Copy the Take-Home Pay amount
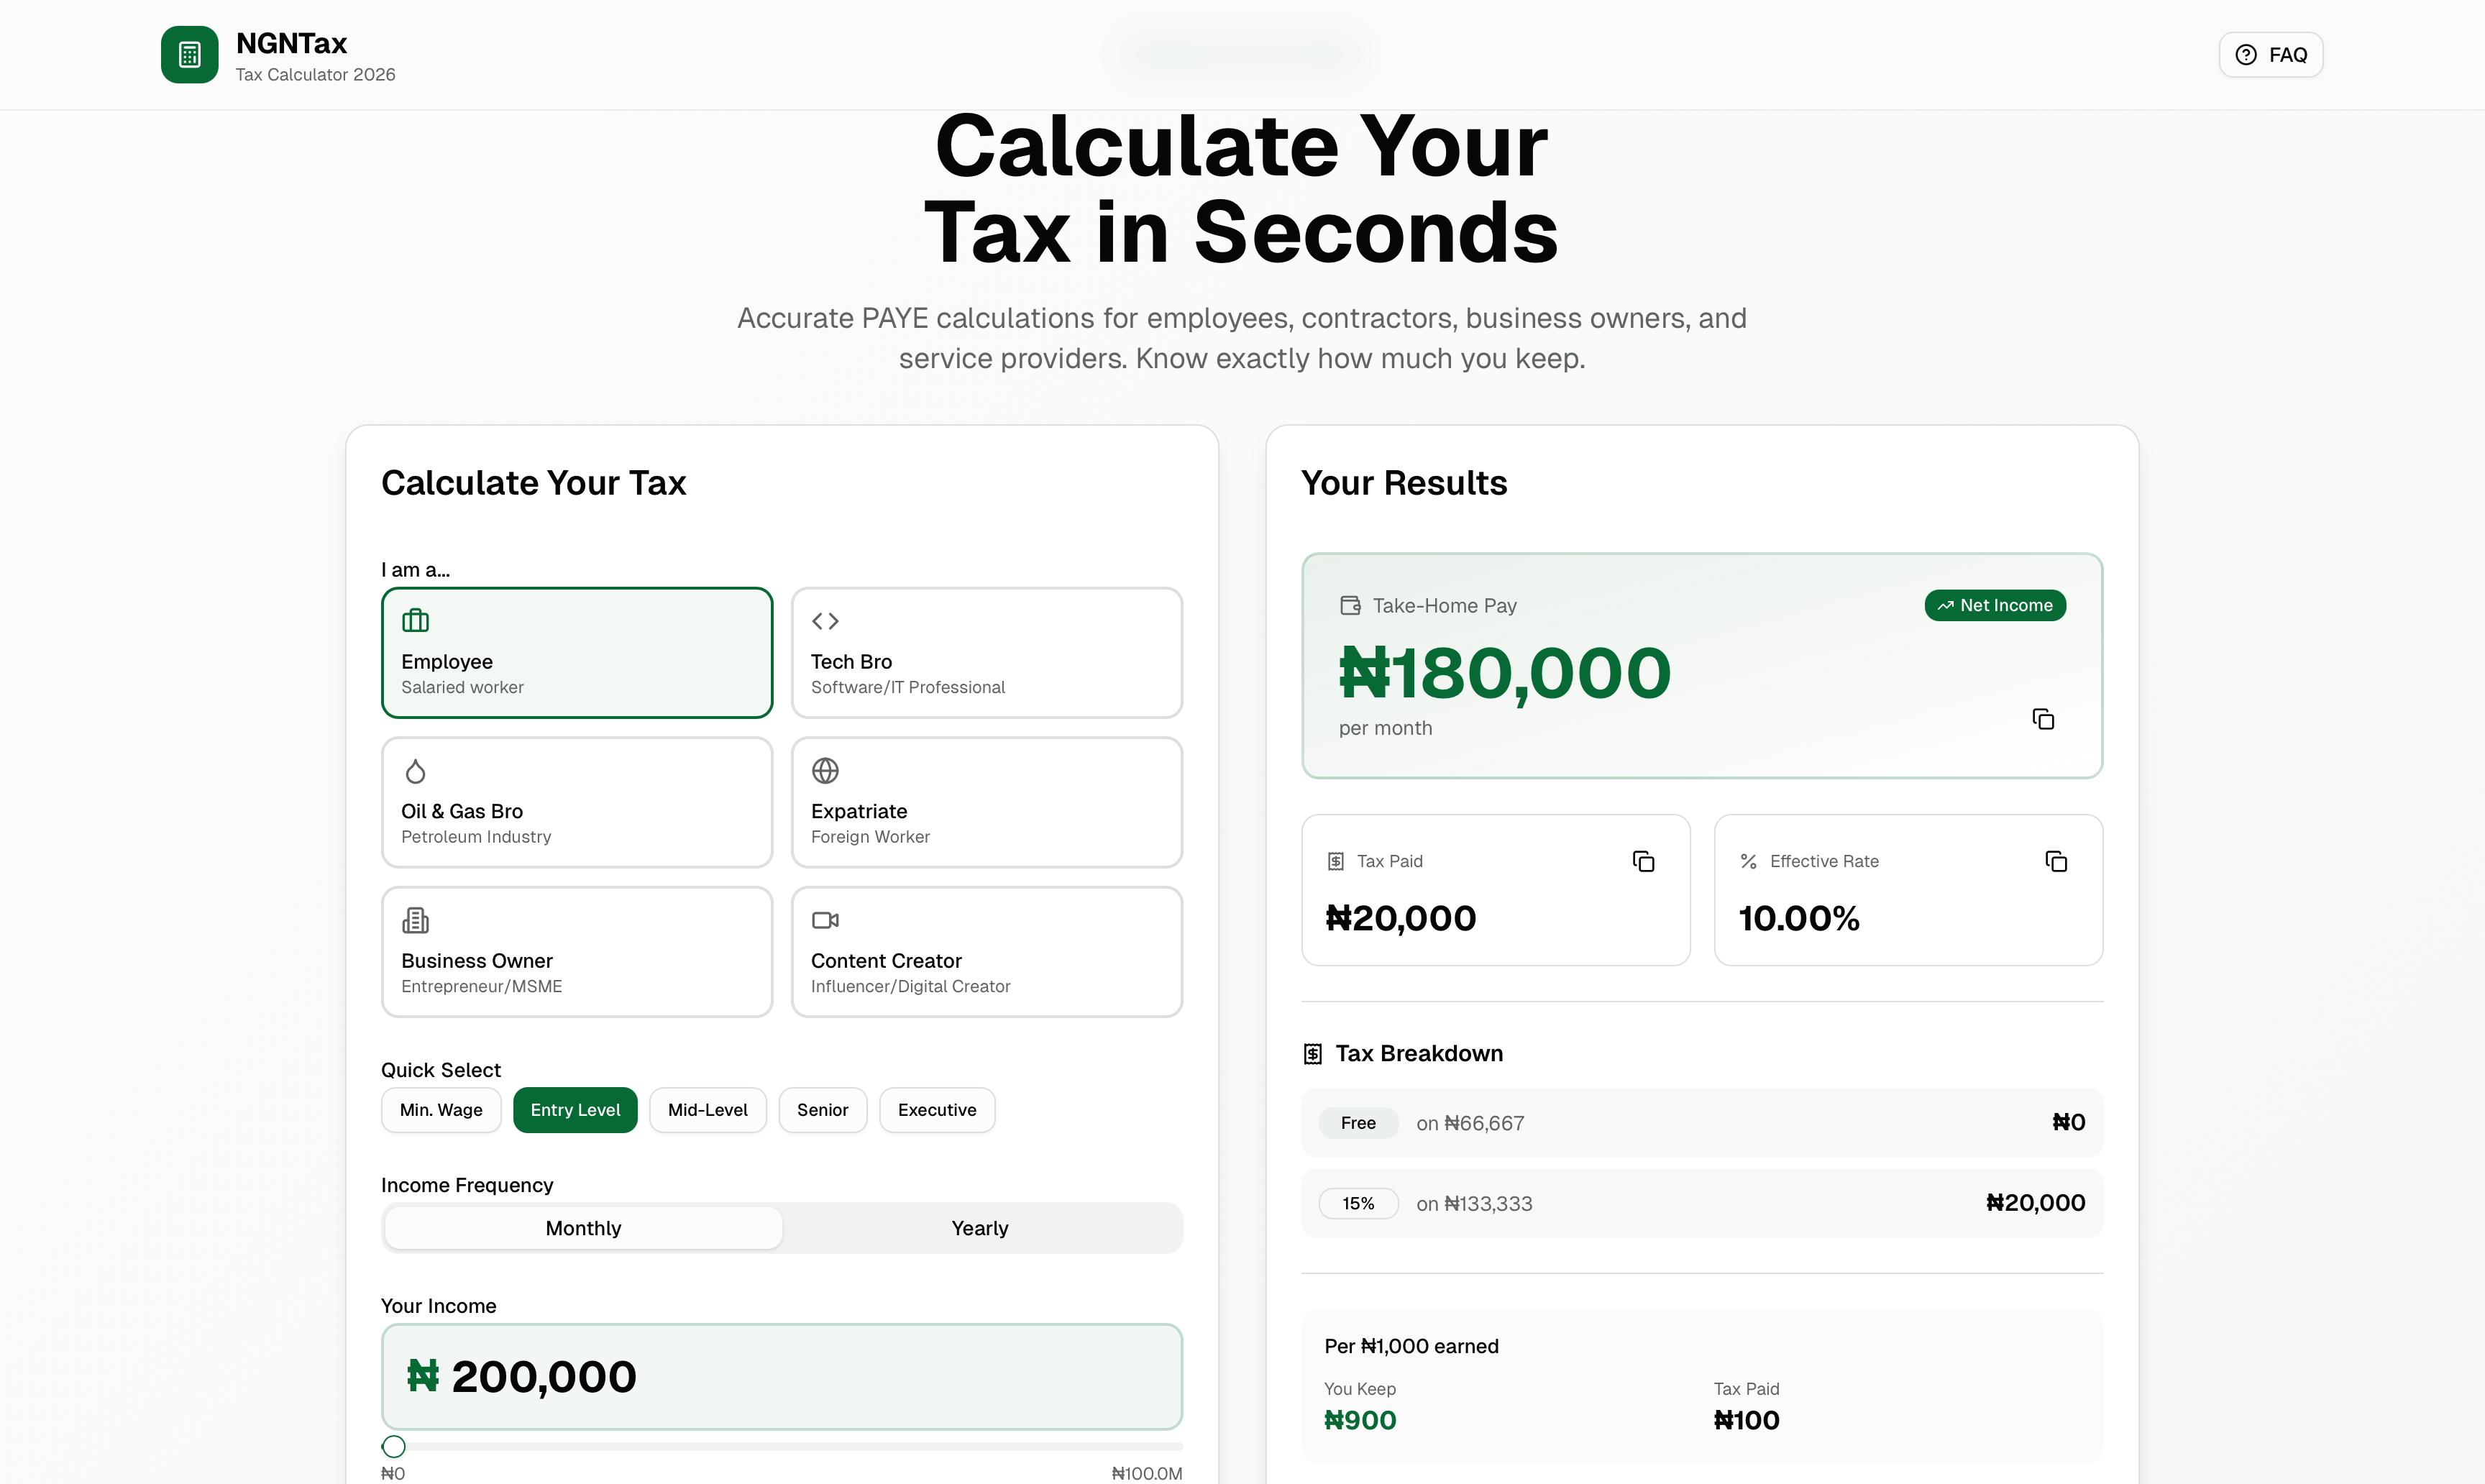2485x1484 pixels. [2044, 719]
